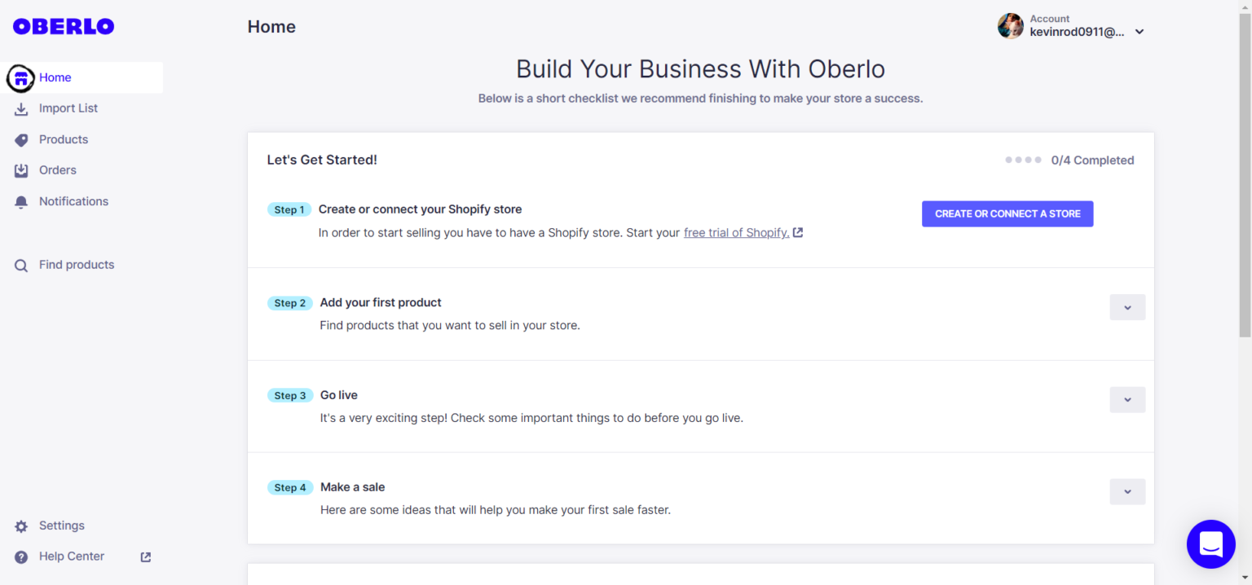Image resolution: width=1252 pixels, height=585 pixels.
Task: Select the Find products search icon
Action: pyautogui.click(x=20, y=264)
